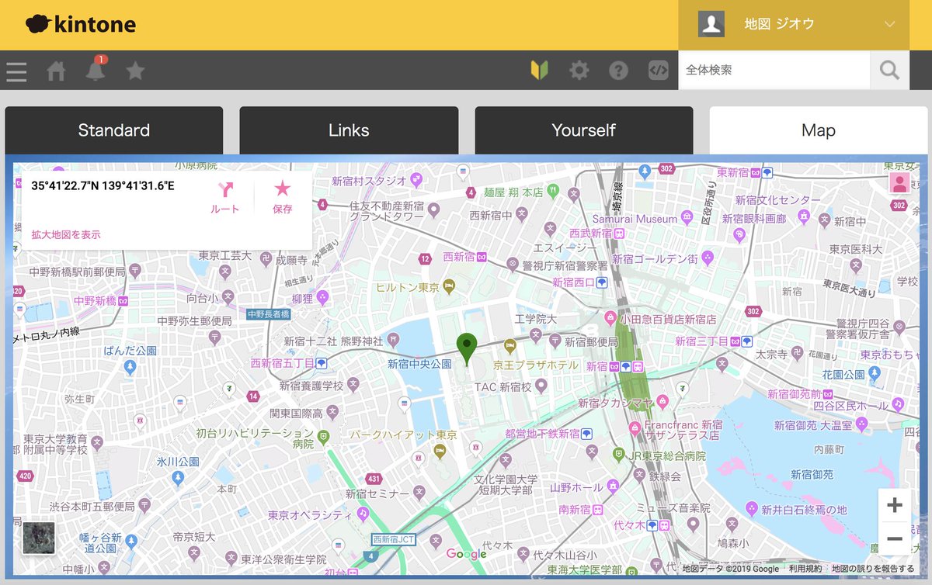Click the TAC 新宿校 label

[503, 386]
